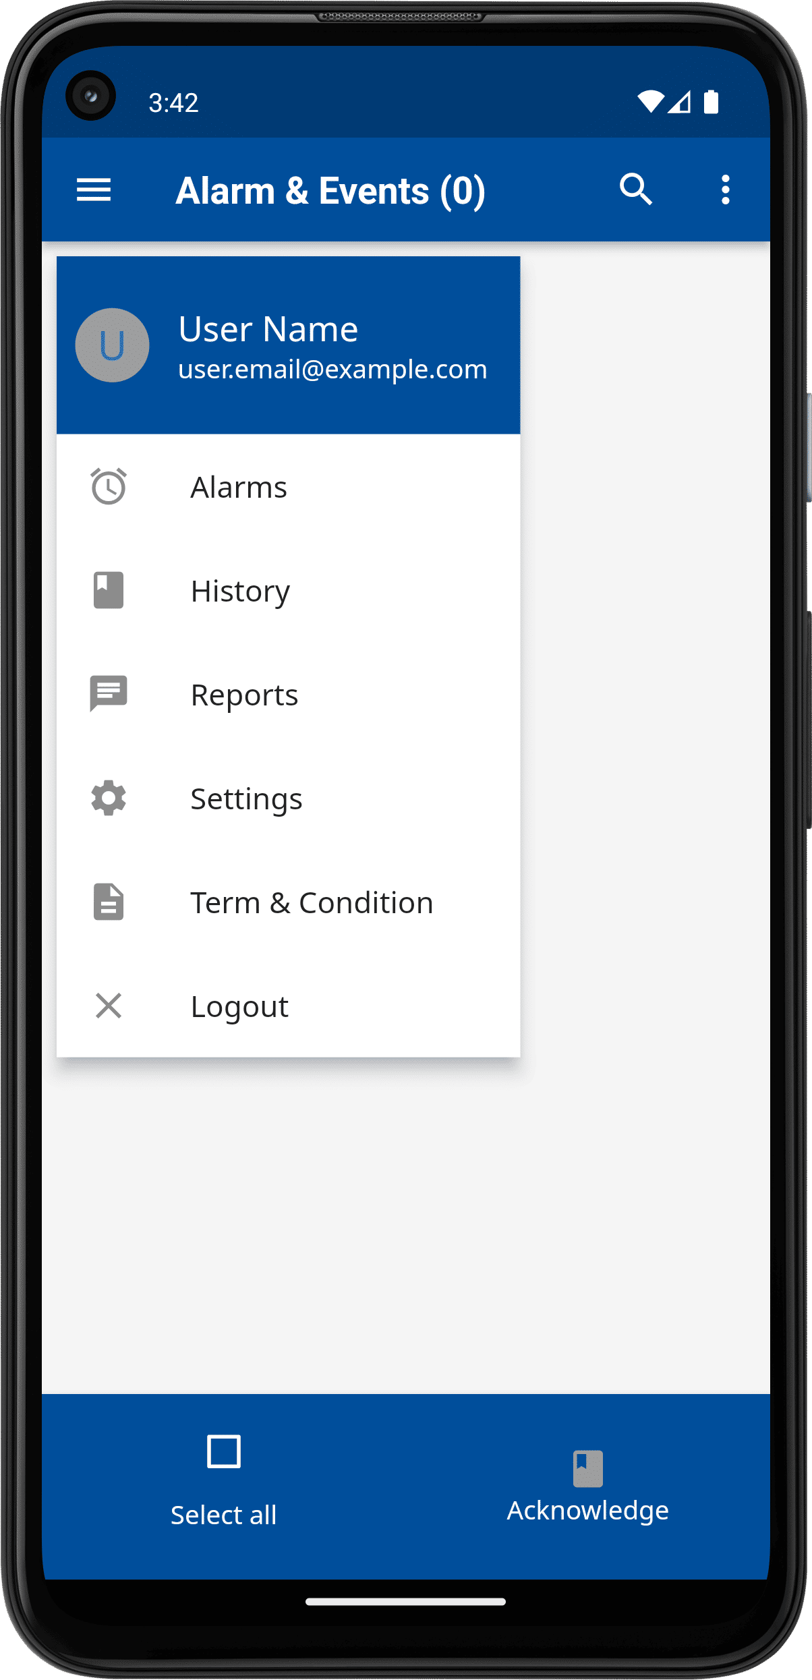Viewport: 812px width, 1680px height.
Task: Go to Reports menu entry
Action: [x=289, y=695]
